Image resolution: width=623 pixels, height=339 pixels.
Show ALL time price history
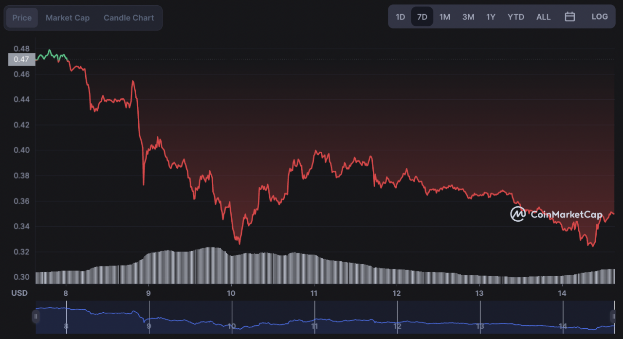pyautogui.click(x=543, y=17)
